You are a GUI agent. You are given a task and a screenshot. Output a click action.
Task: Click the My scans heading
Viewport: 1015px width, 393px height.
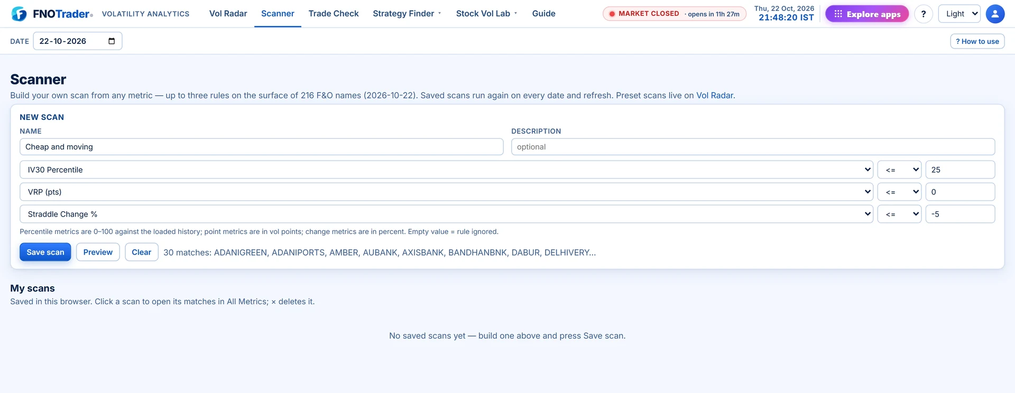[x=32, y=288]
